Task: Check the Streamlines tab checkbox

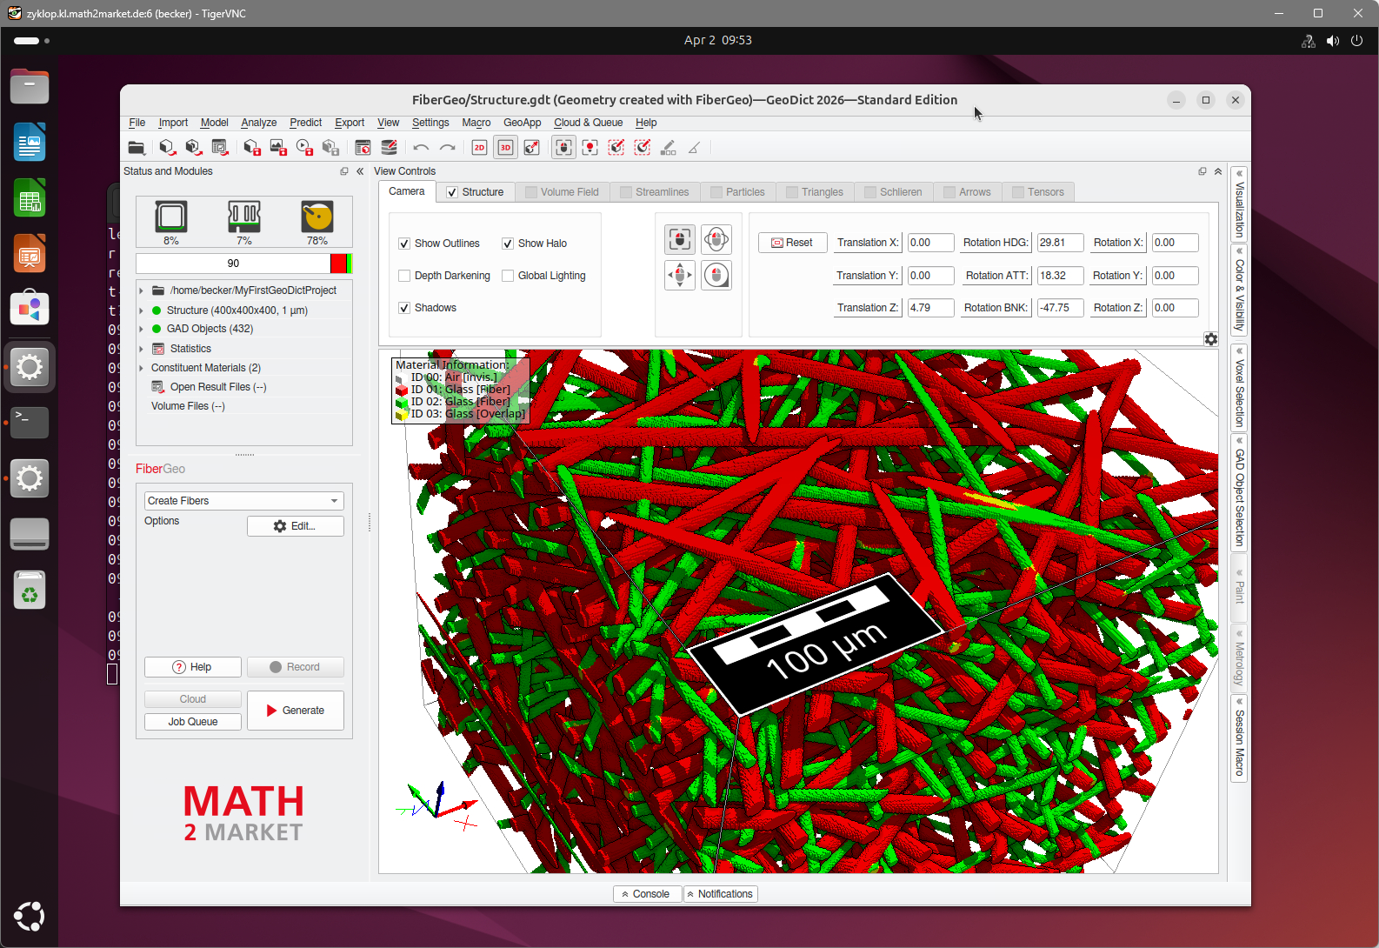Action: [x=626, y=192]
